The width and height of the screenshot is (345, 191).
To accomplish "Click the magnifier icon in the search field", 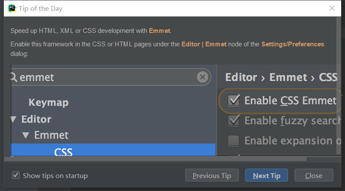I will coord(14,78).
